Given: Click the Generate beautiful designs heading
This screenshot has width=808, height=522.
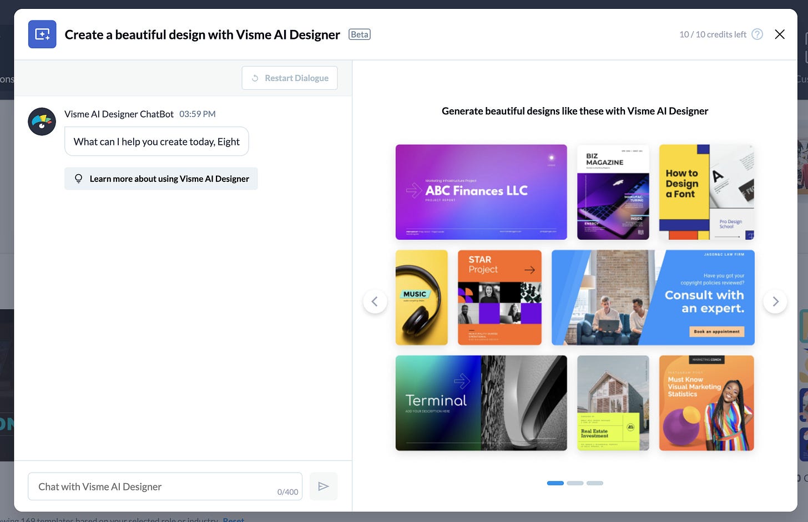Looking at the screenshot, I should tap(575, 111).
